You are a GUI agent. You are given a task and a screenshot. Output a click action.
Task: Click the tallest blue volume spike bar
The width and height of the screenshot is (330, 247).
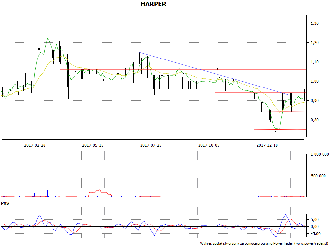point(89,175)
